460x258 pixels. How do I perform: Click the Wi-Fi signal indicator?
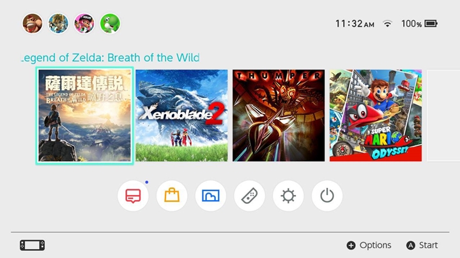388,24
